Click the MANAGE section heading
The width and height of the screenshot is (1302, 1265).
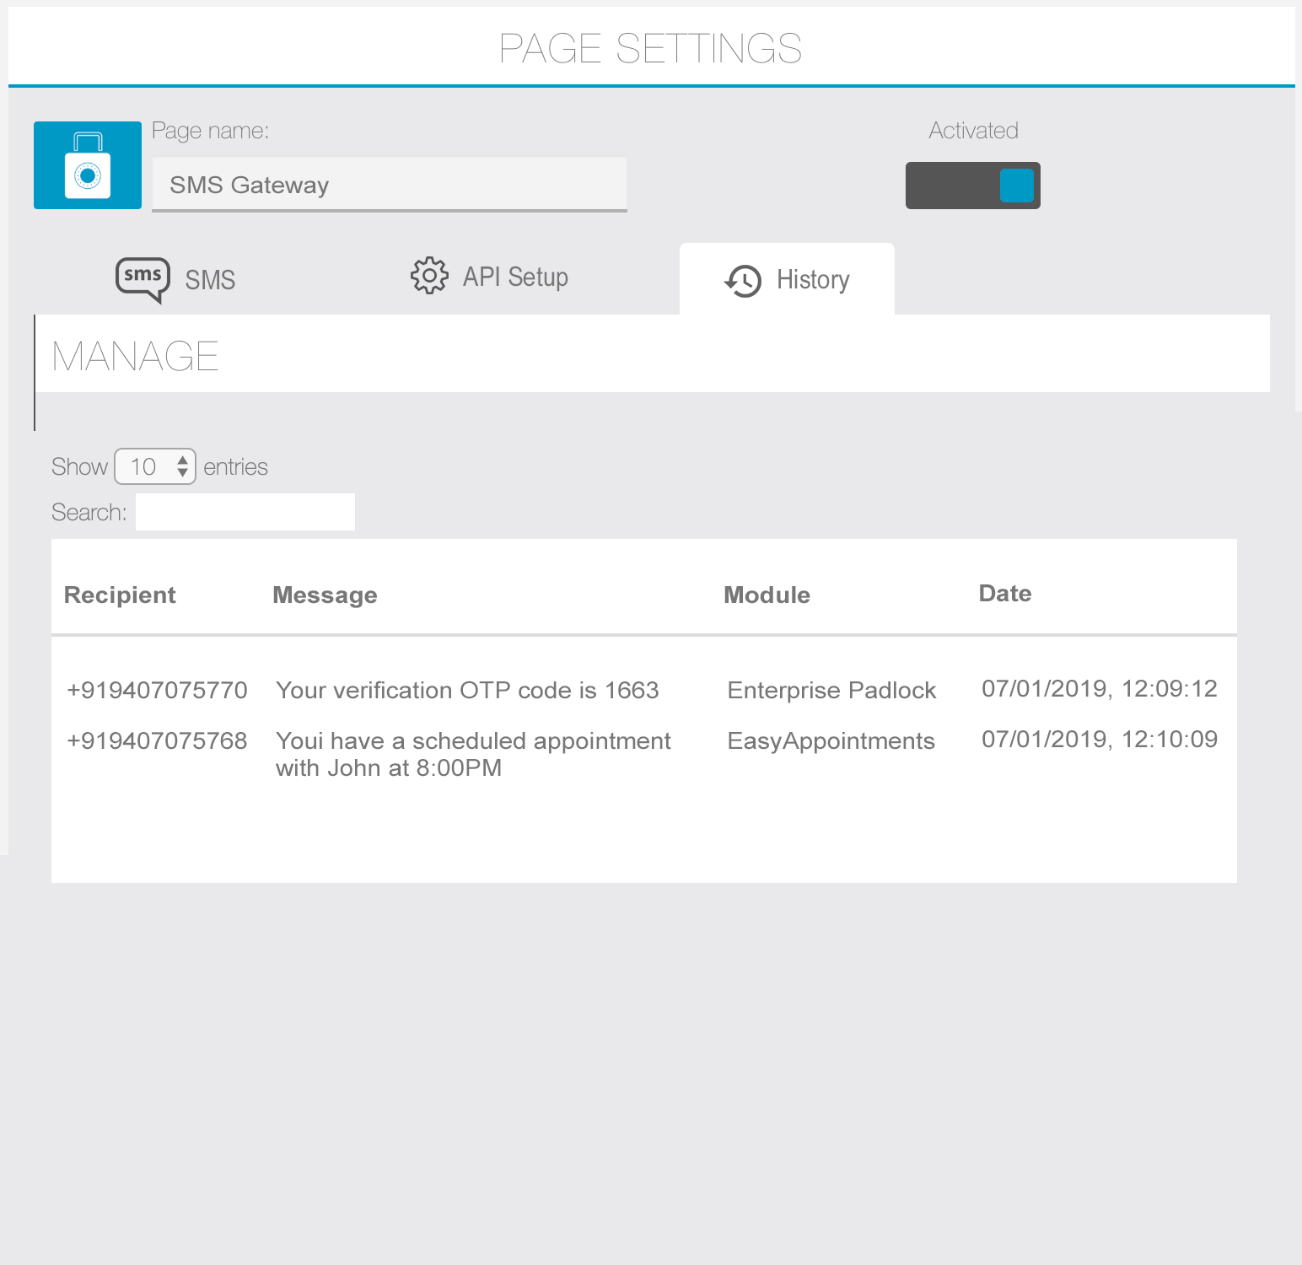point(135,356)
